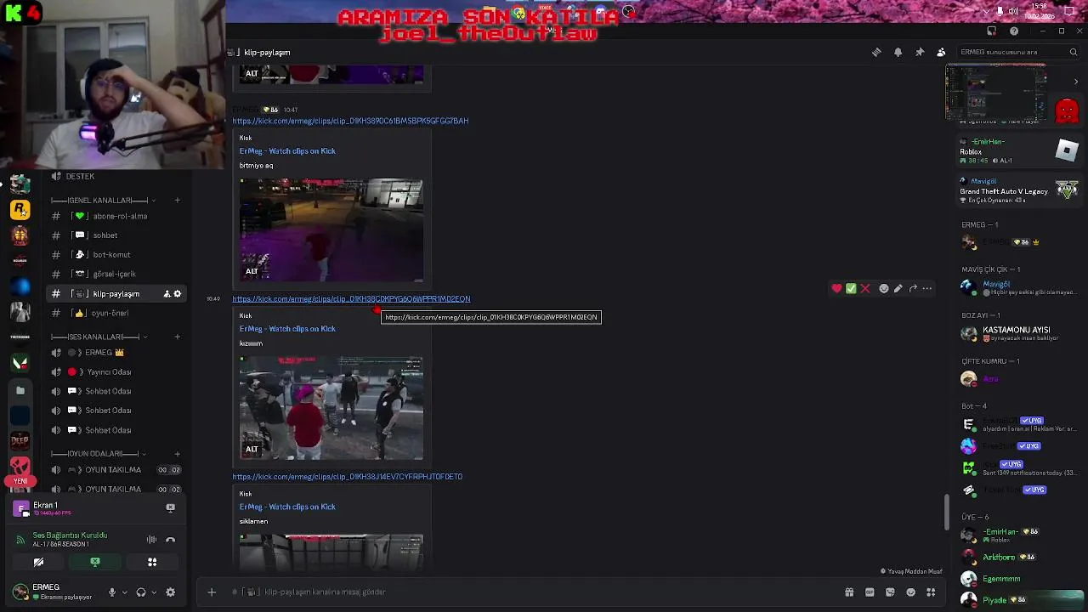Click the plus attach button in message bar

(x=212, y=592)
